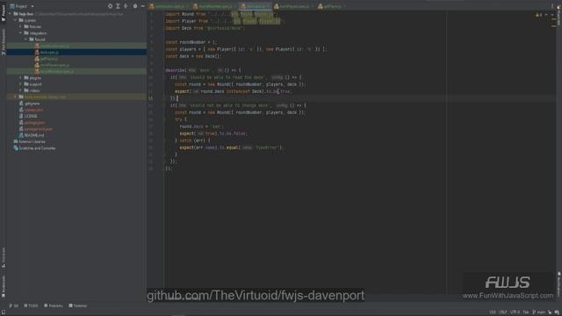562x316 pixels.
Task: Open the Problems tool window button
Action: pos(53,305)
